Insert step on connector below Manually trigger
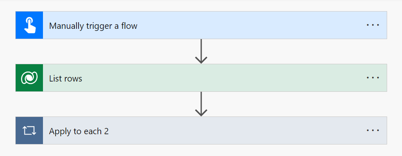The image size is (402, 156). click(x=201, y=49)
